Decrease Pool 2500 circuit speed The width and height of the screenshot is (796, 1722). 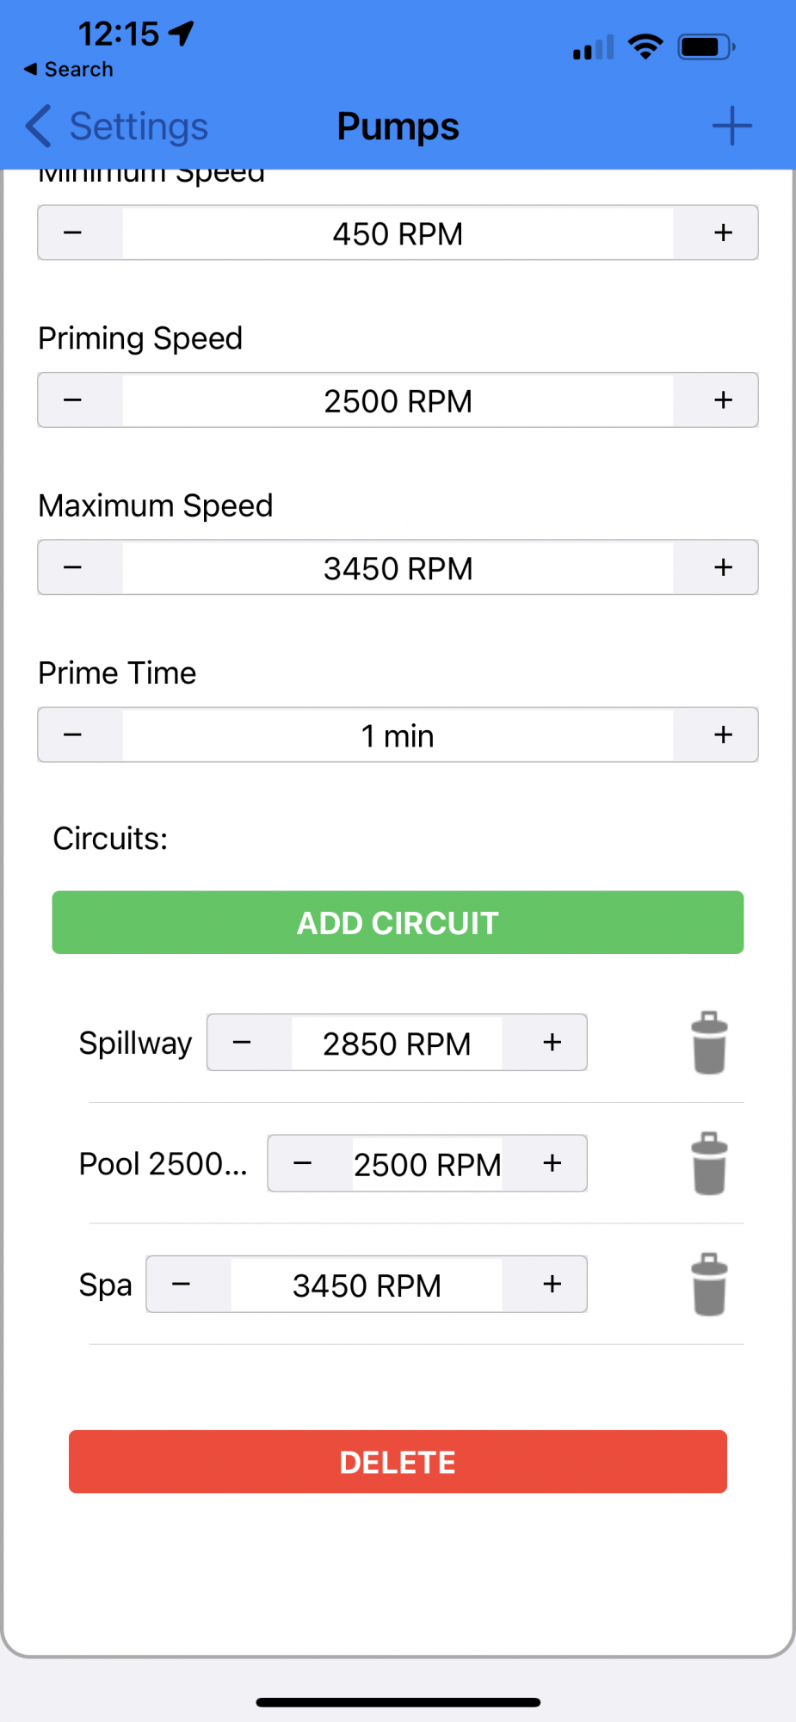(303, 1163)
